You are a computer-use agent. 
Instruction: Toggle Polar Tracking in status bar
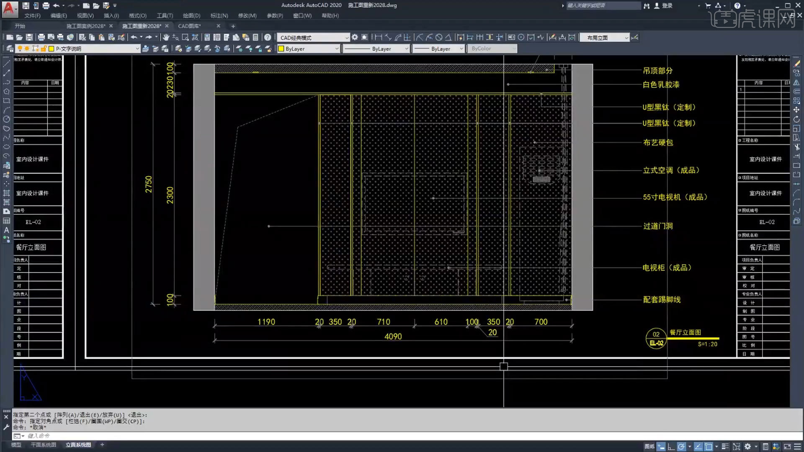click(681, 447)
